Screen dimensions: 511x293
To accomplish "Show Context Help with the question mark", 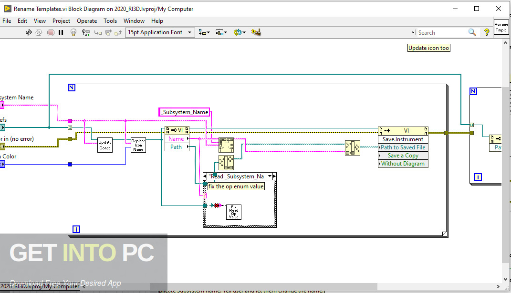I will tap(487, 32).
